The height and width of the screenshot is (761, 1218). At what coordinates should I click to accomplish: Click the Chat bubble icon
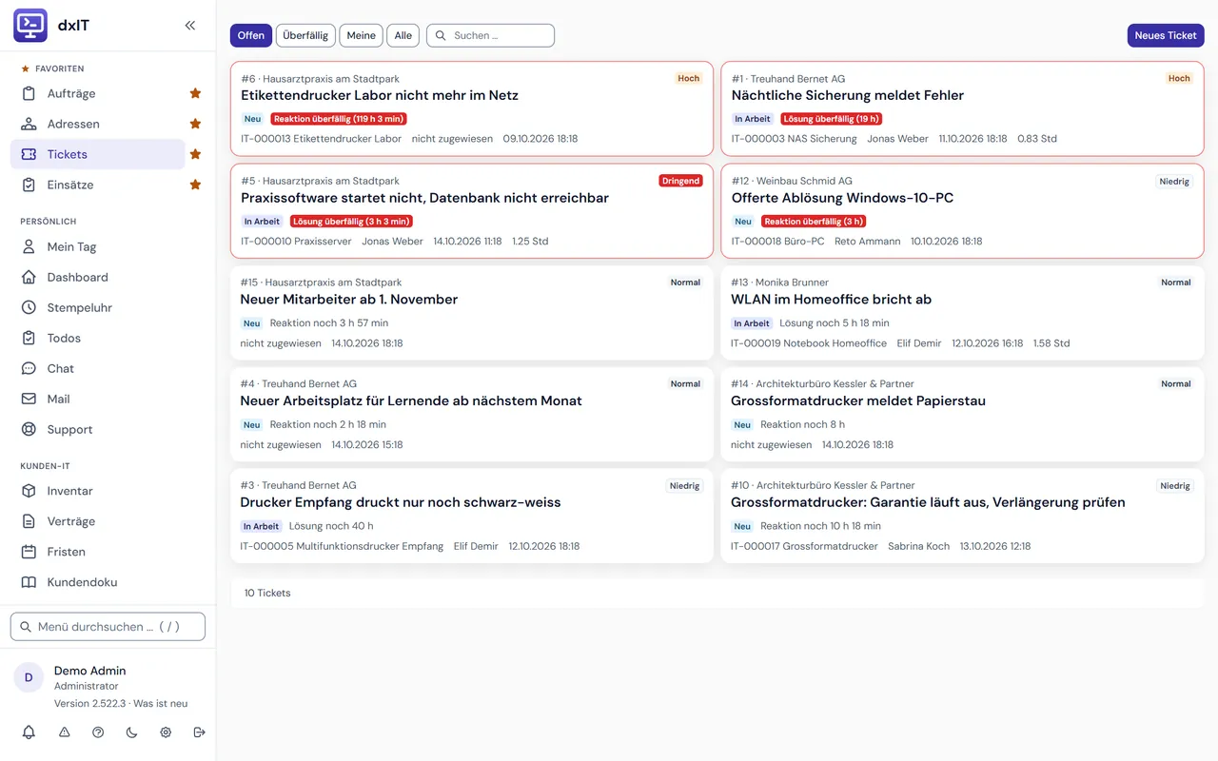point(29,368)
